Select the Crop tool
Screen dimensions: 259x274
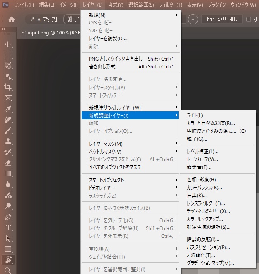(8, 87)
